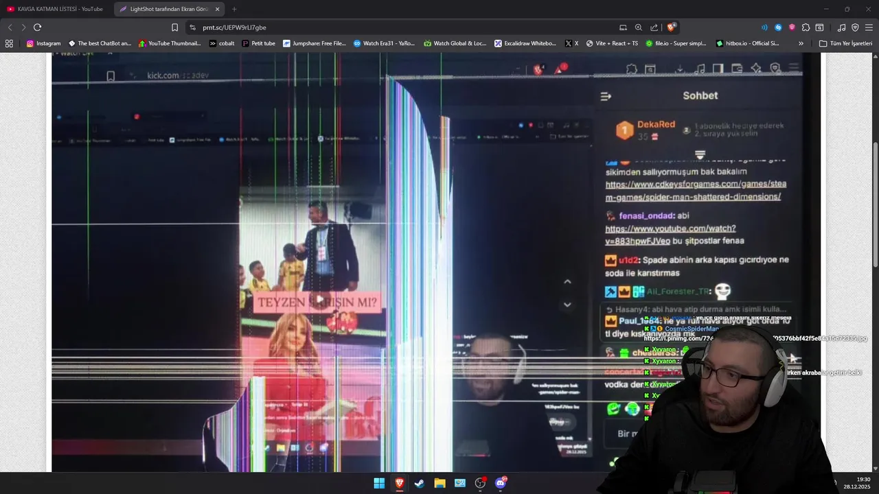Open the YouTube Thumbnail bookmark
Screen dimensions: 879x494
click(x=170, y=43)
